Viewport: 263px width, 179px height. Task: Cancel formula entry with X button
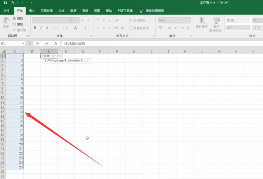38,43
